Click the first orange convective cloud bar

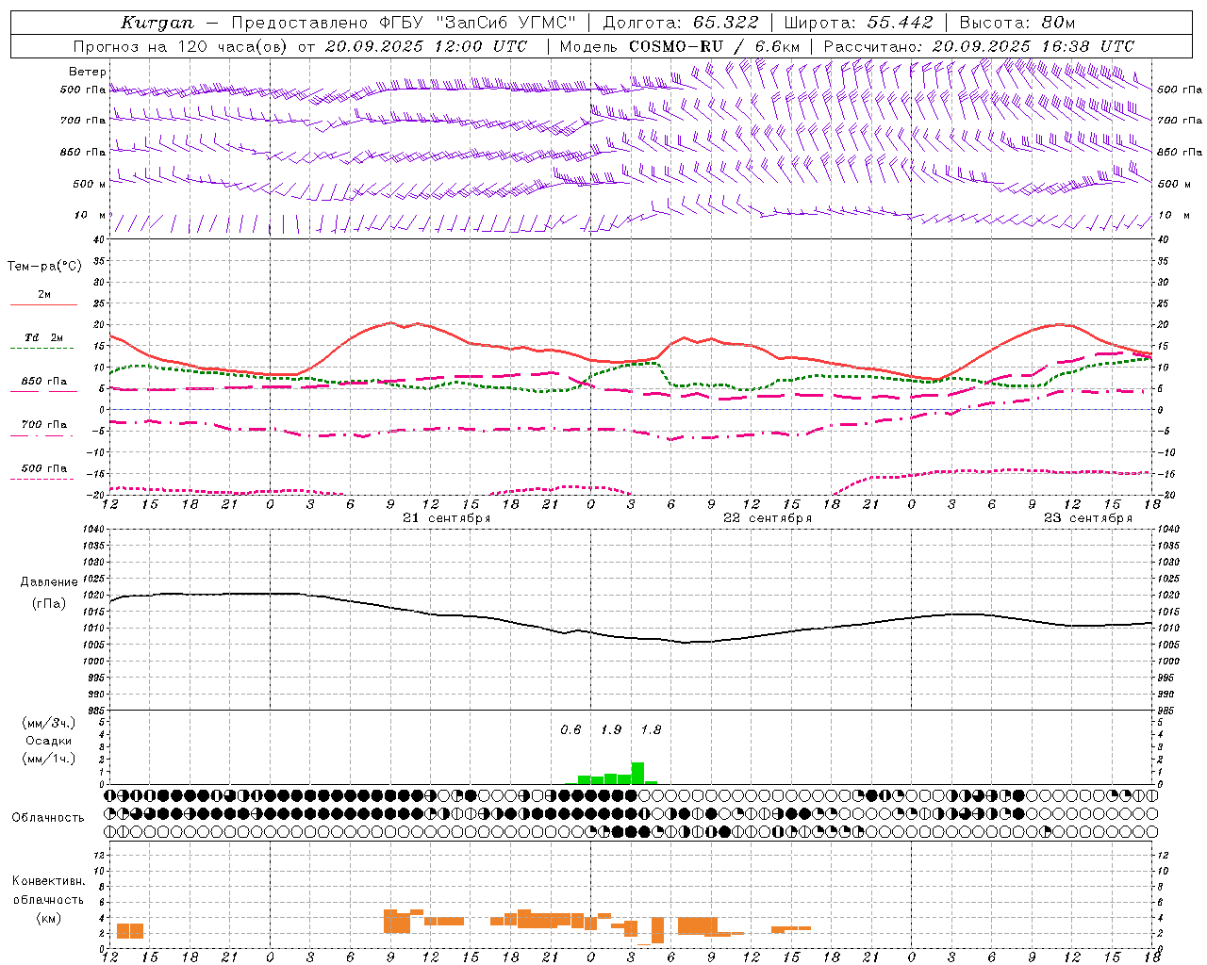click(130, 931)
